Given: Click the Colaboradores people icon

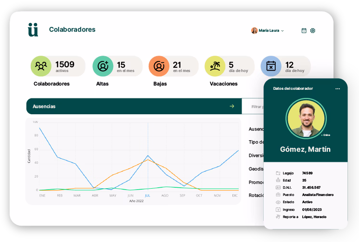Looking at the screenshot, I should 41,66.
